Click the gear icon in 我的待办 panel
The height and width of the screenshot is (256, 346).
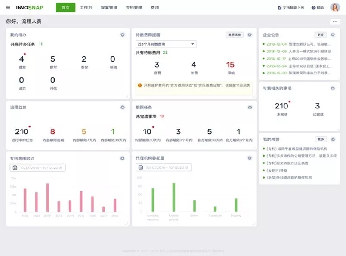[123, 35]
